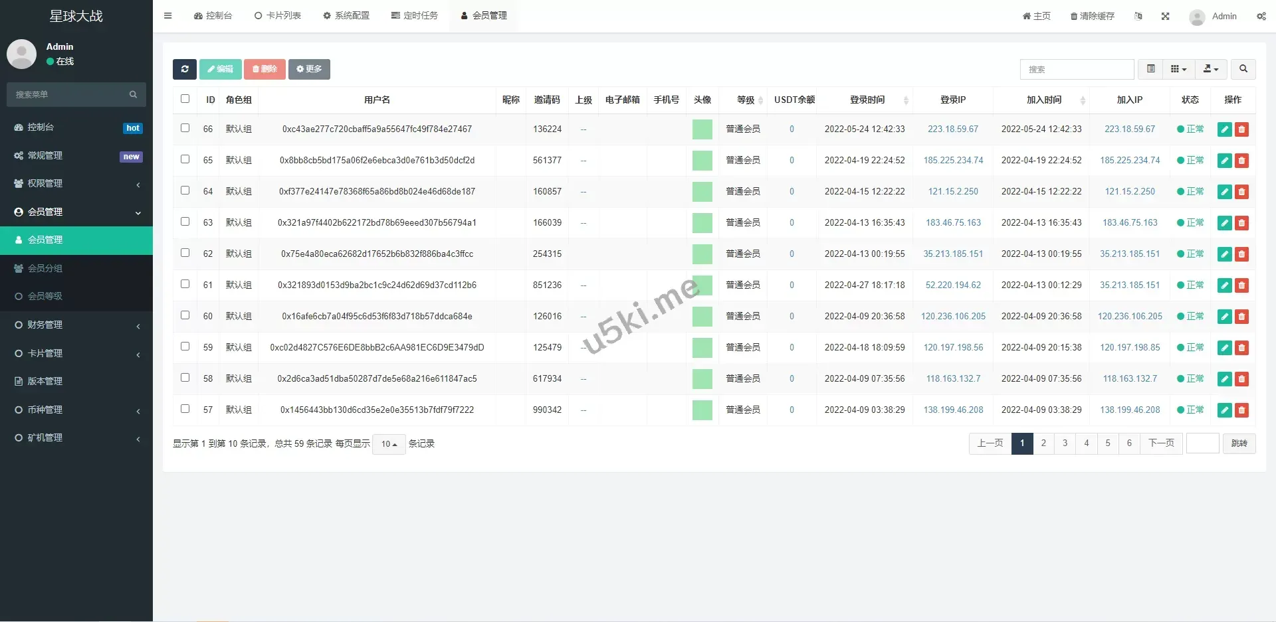Check the select-all checkbox in header

click(185, 99)
